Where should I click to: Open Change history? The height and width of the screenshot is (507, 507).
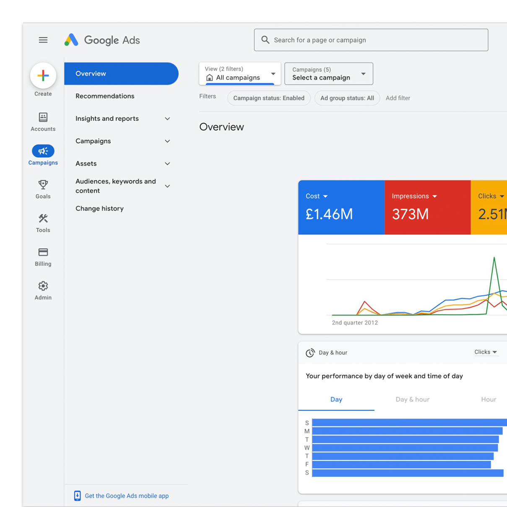pos(99,208)
